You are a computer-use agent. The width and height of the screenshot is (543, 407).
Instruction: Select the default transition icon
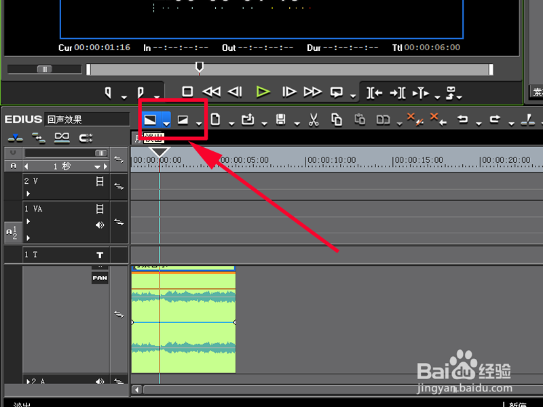click(x=150, y=120)
